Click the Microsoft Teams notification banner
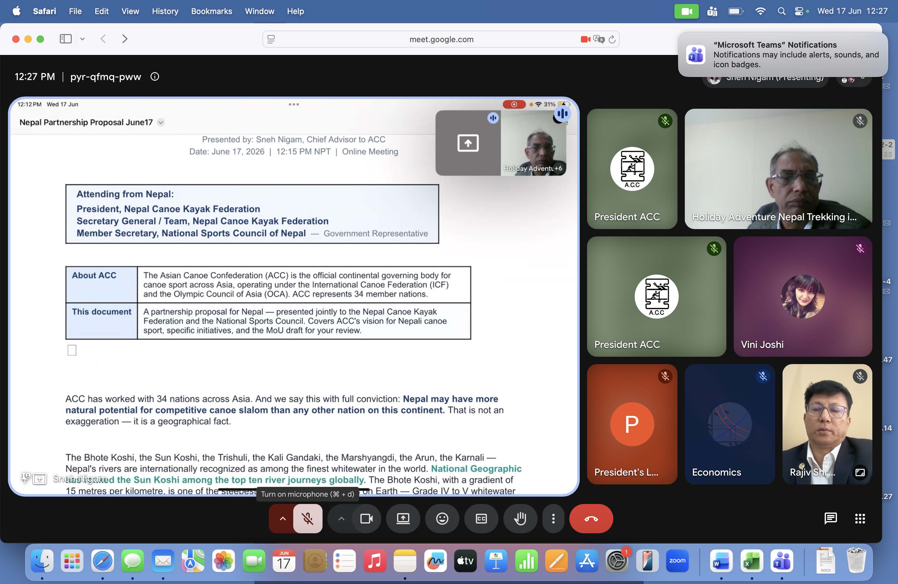 coord(783,54)
